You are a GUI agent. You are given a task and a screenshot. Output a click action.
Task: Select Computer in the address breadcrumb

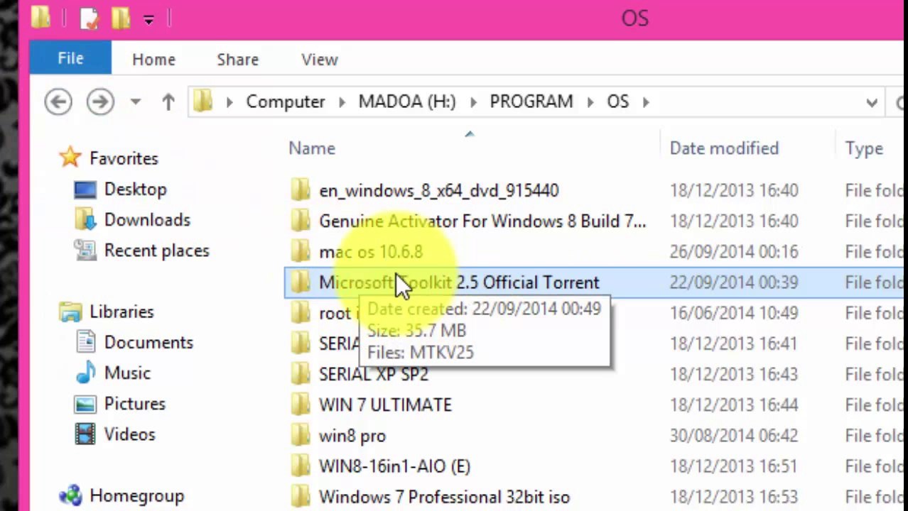tap(285, 101)
